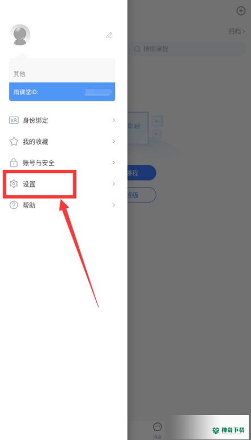Click the star icon beside 我的收藏
This screenshot has width=251, height=440.
(14, 142)
